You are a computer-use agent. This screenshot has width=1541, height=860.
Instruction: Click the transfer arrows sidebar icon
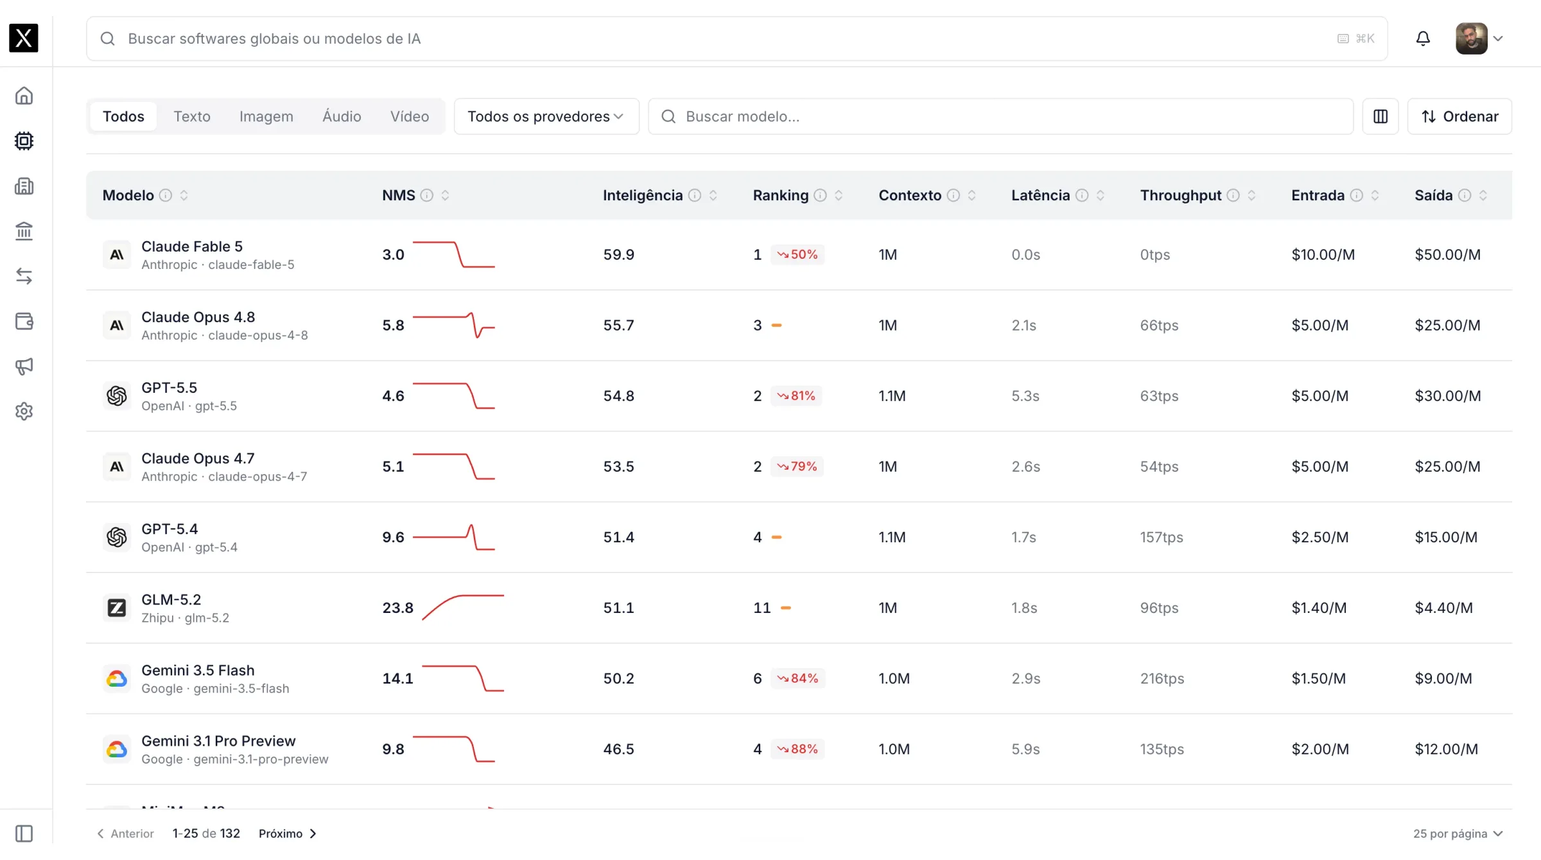coord(24,276)
